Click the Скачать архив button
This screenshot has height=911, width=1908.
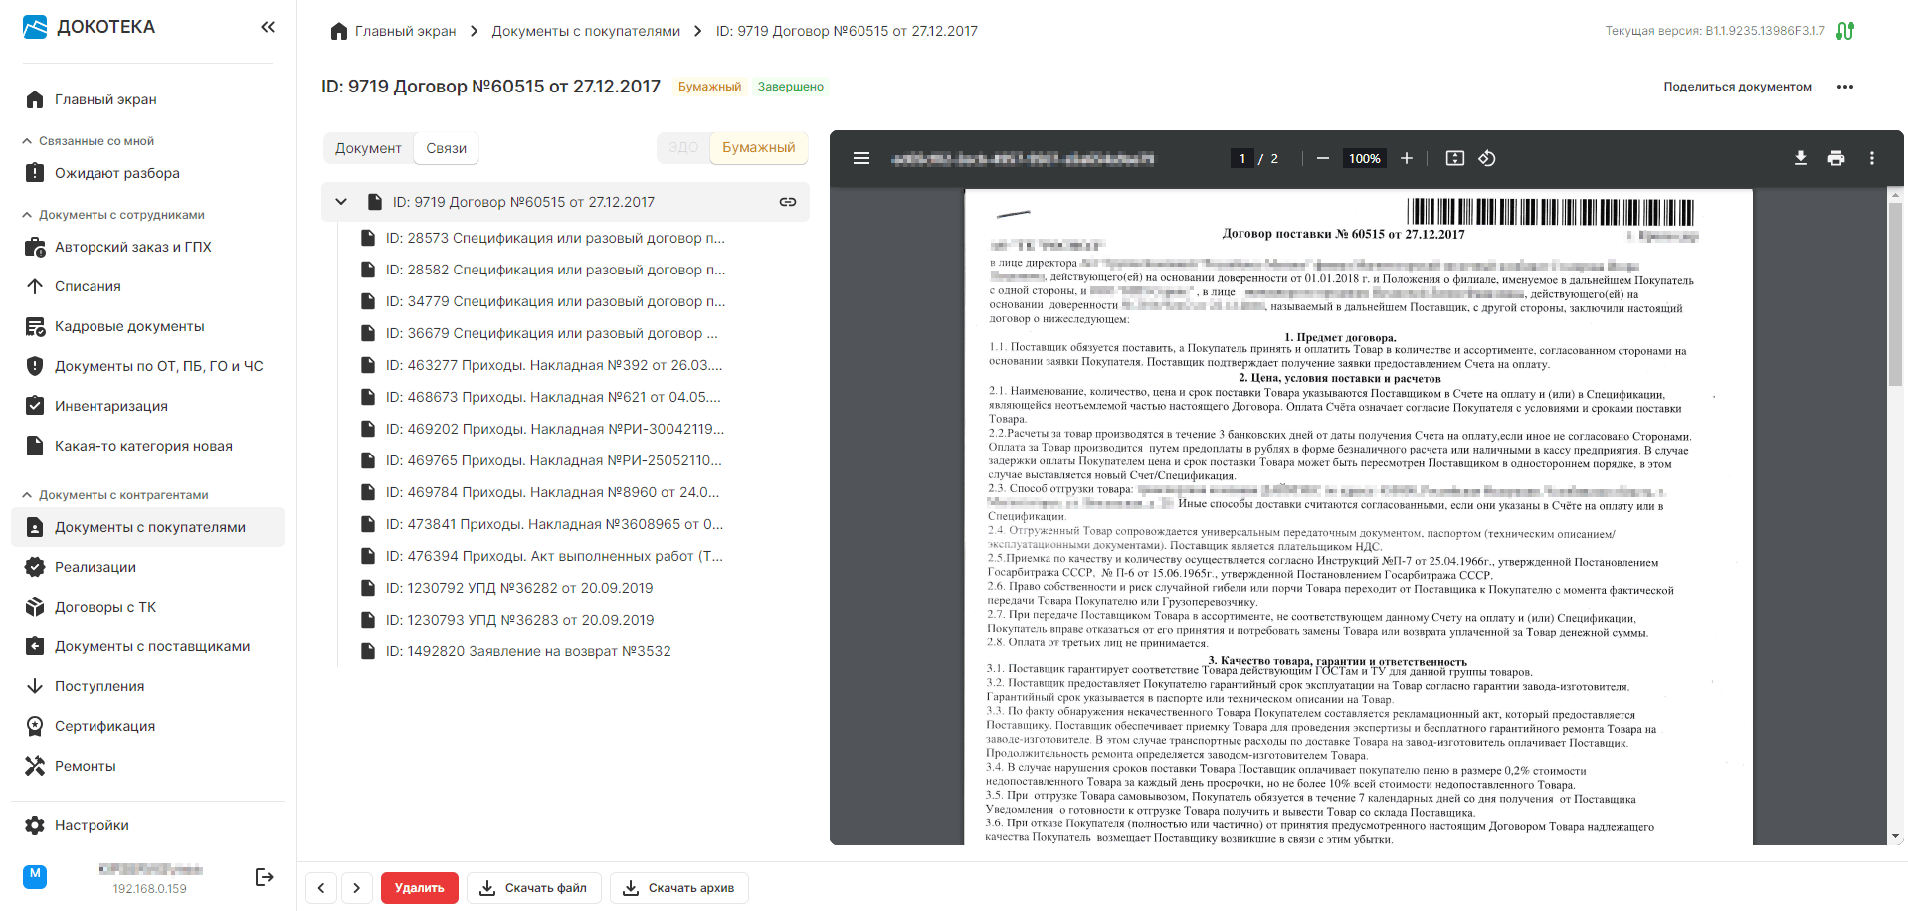point(678,888)
